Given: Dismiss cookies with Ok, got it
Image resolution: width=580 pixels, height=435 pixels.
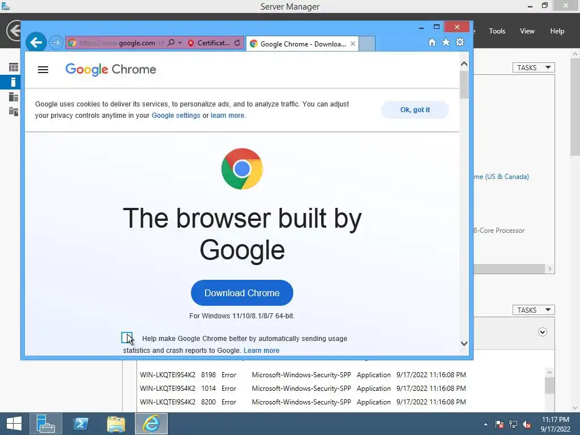Looking at the screenshot, I should tap(415, 110).
